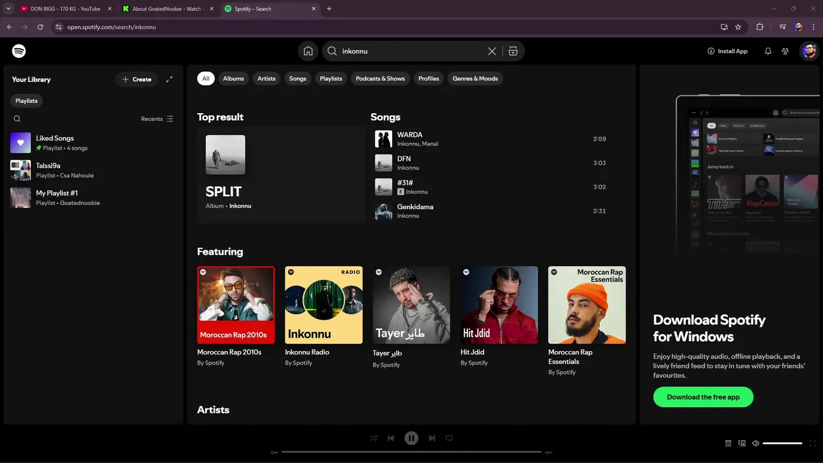Open the Songs section heading

point(385,117)
